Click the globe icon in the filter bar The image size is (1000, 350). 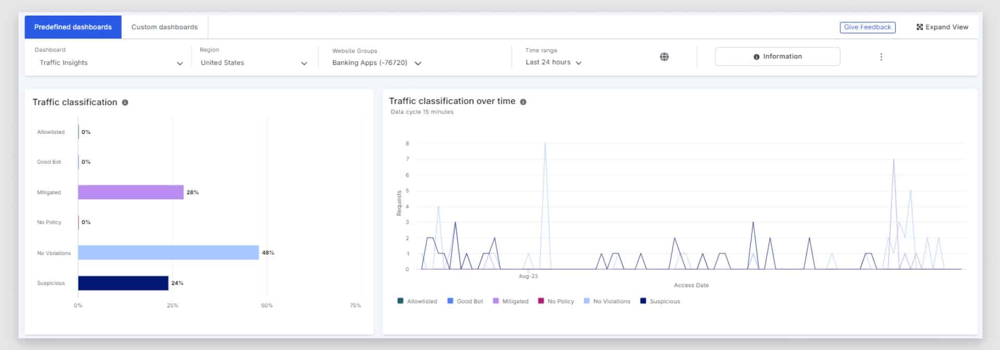[x=664, y=57]
